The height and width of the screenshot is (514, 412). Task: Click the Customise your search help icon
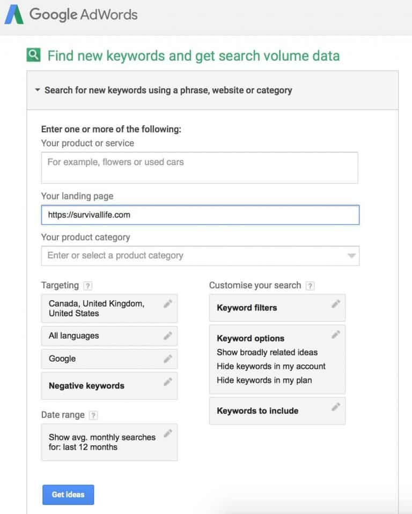(311, 286)
